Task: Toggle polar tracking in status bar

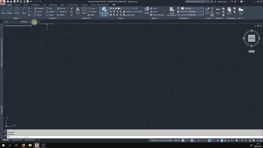Action: 199,141
